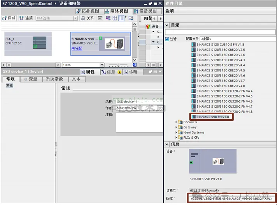Expand the PLCs & CPs catalog folder
This screenshot has width=278, height=207.
(176, 137)
